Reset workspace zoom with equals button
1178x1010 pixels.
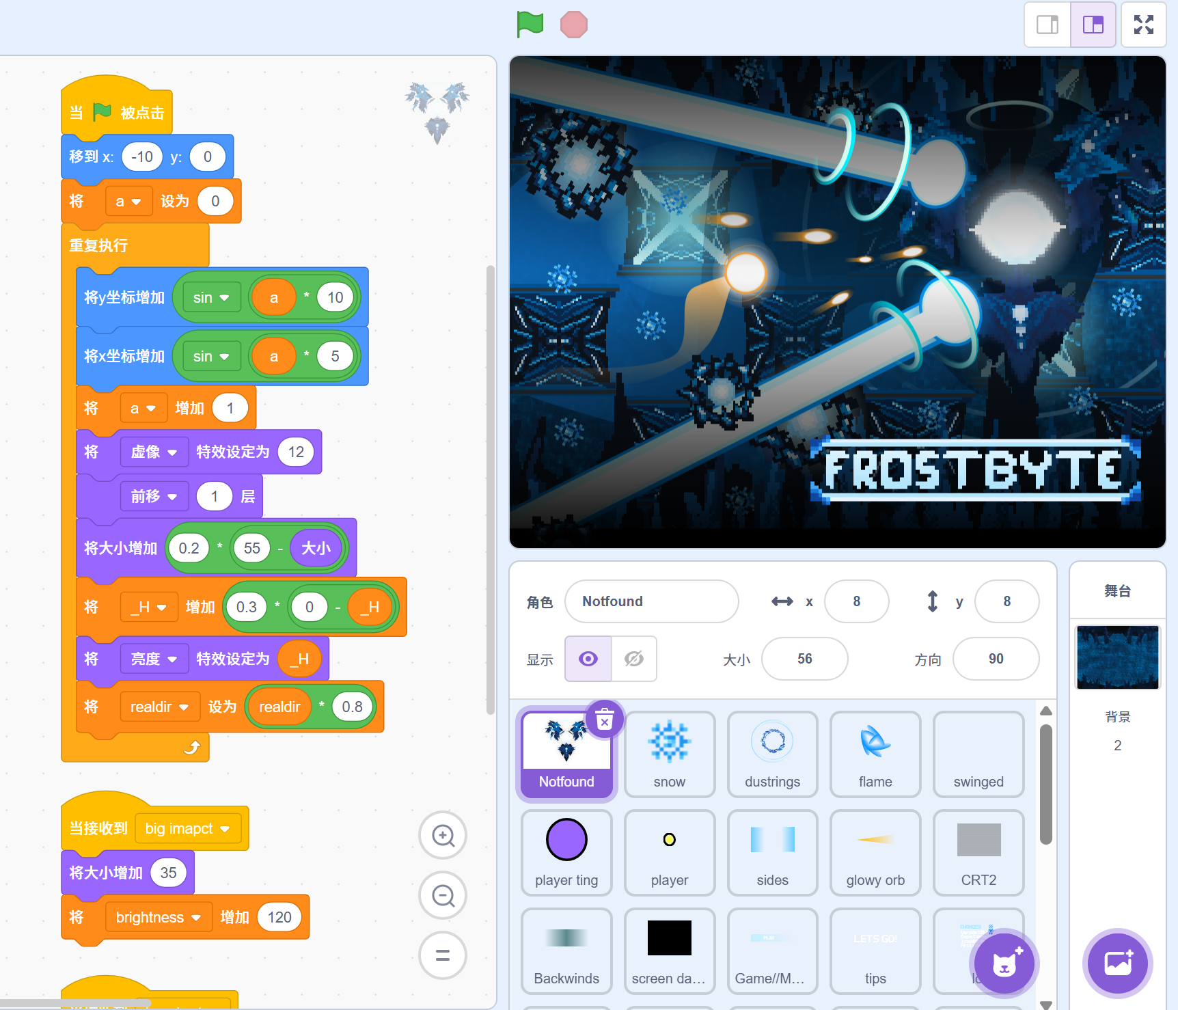point(443,955)
